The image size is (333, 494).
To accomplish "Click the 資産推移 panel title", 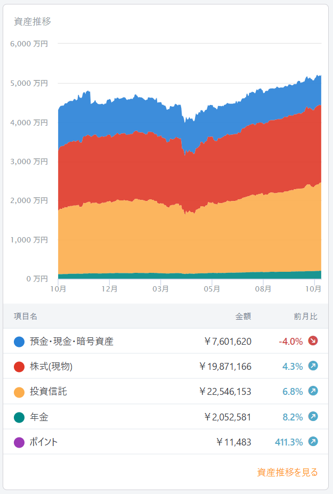I will point(33,22).
